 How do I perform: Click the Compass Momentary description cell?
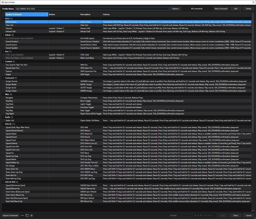pos(91,98)
